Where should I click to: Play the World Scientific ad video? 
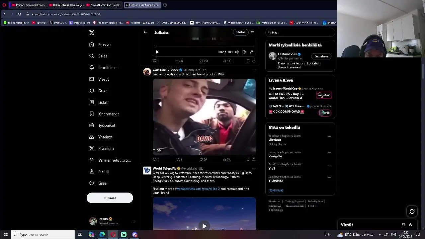point(204,226)
